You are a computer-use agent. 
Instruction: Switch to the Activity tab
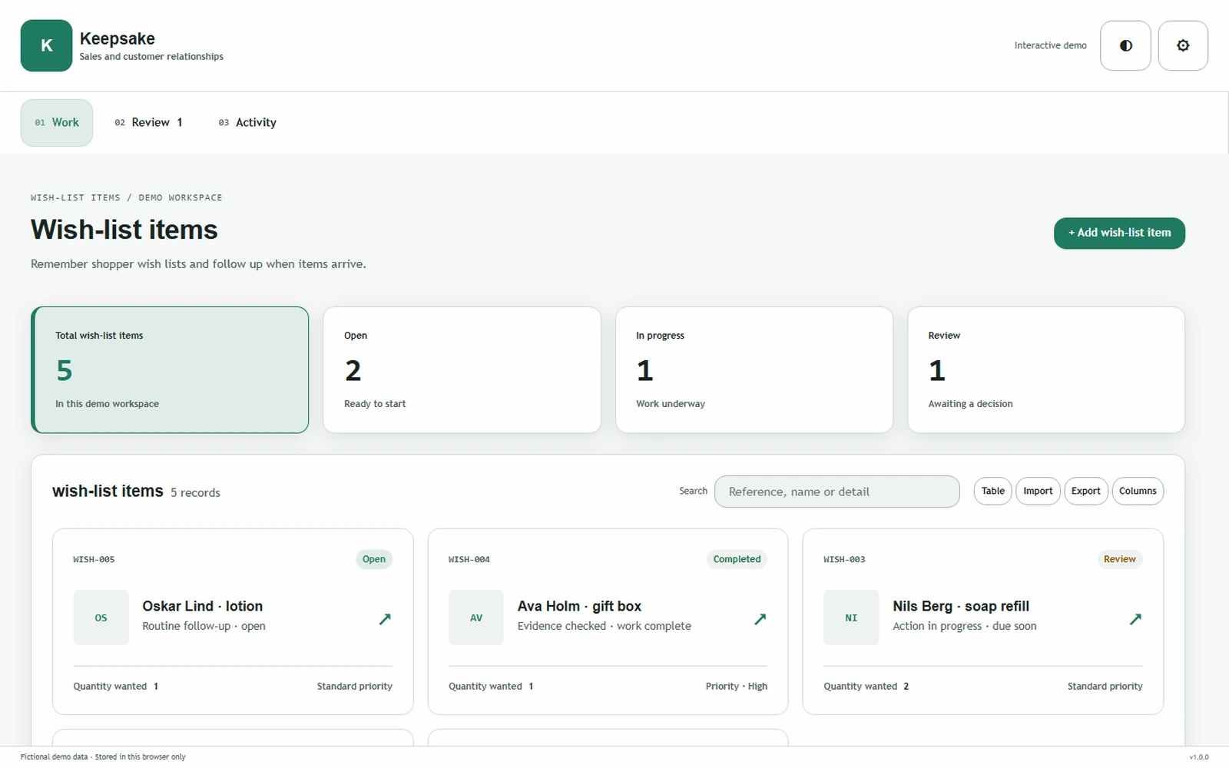coord(247,123)
